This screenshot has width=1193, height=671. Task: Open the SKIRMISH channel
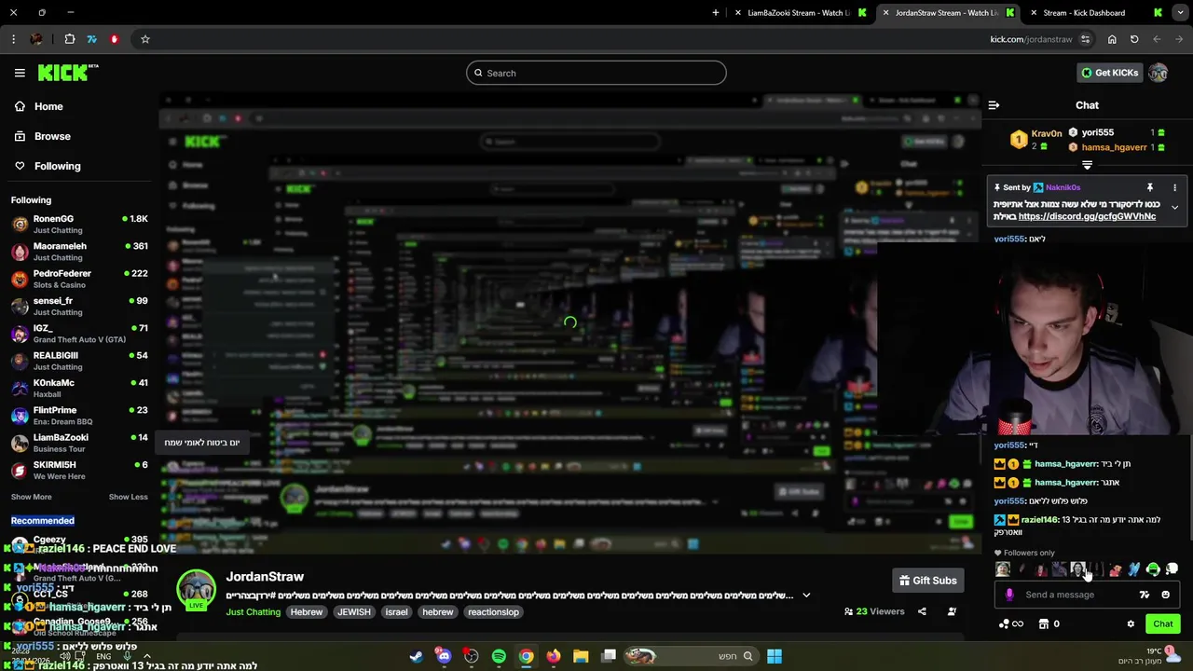[x=79, y=470]
